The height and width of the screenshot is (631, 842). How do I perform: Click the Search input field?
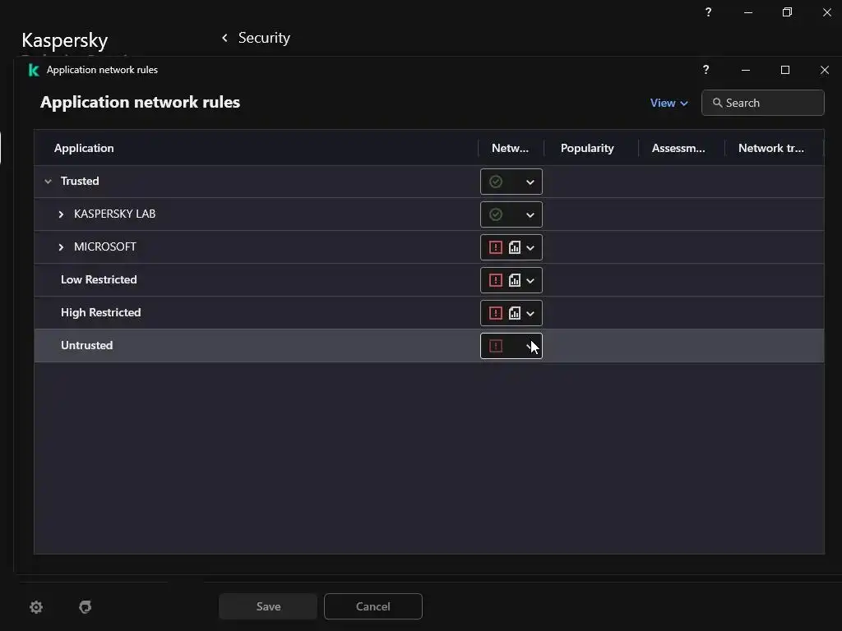click(x=762, y=103)
